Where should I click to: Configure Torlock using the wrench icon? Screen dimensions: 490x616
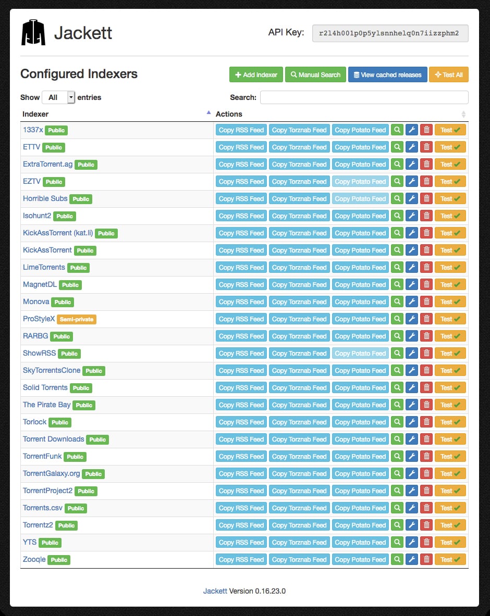(x=412, y=422)
